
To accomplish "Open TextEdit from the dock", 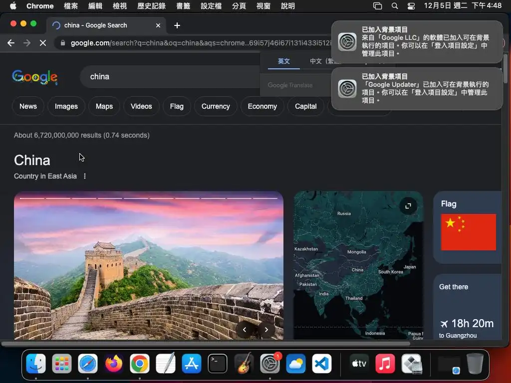I will click(x=166, y=364).
